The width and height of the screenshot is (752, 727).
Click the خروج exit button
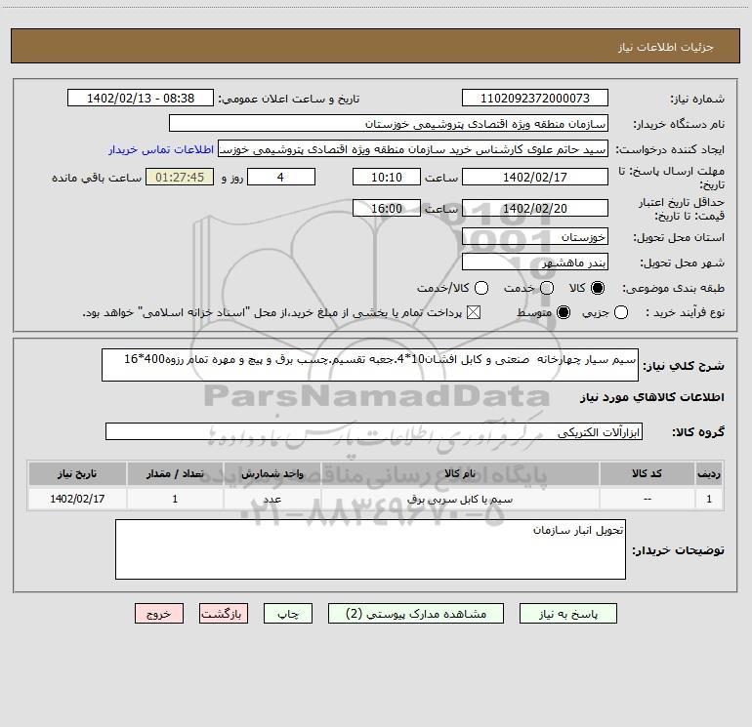pyautogui.click(x=159, y=614)
